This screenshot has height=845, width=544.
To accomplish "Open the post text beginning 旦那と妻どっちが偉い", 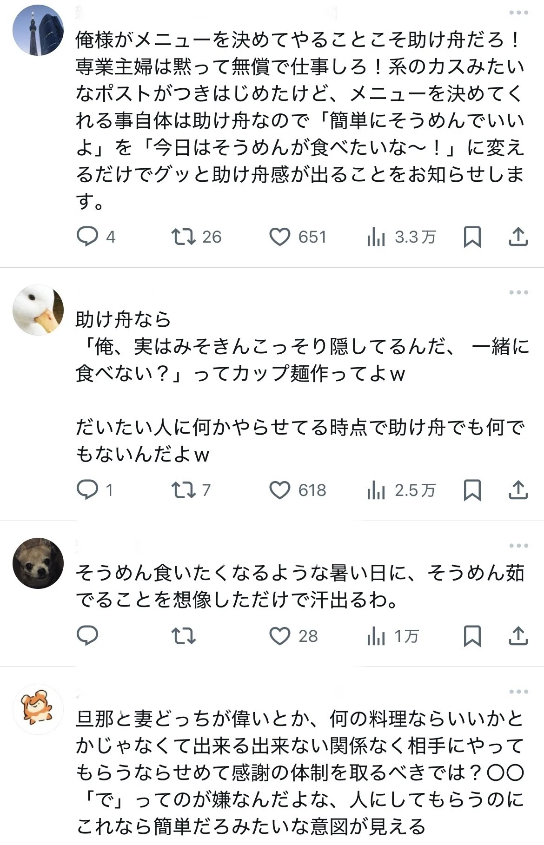I will [300, 772].
